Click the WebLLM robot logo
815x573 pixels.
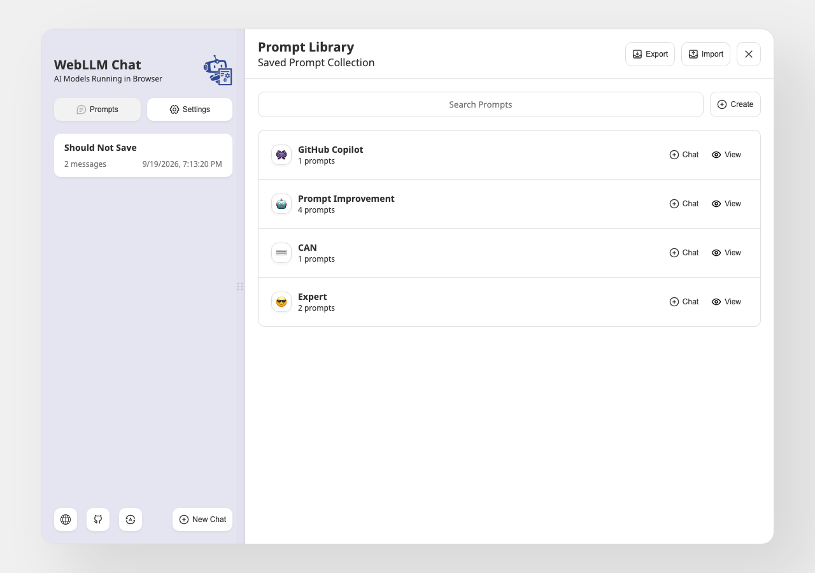[218, 70]
